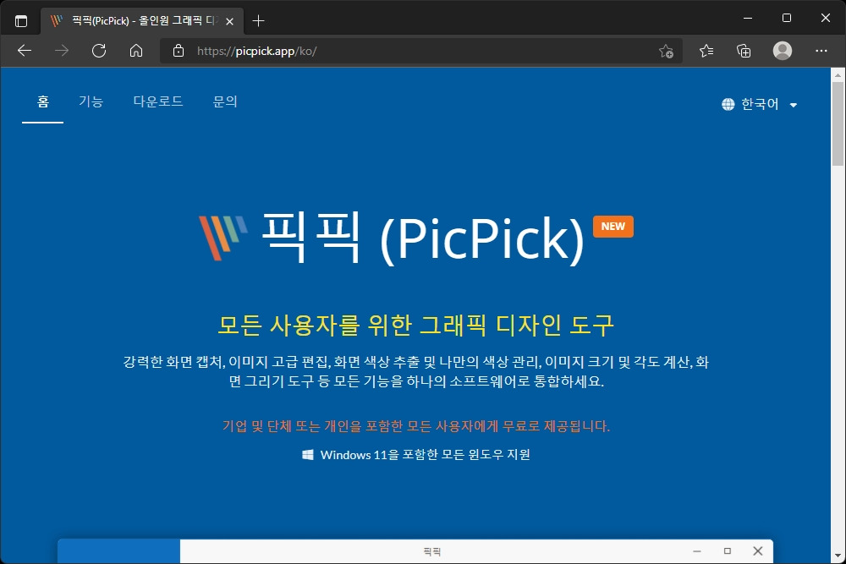This screenshot has height=564, width=846.
Task: Open the Collections icon
Action: pyautogui.click(x=744, y=51)
